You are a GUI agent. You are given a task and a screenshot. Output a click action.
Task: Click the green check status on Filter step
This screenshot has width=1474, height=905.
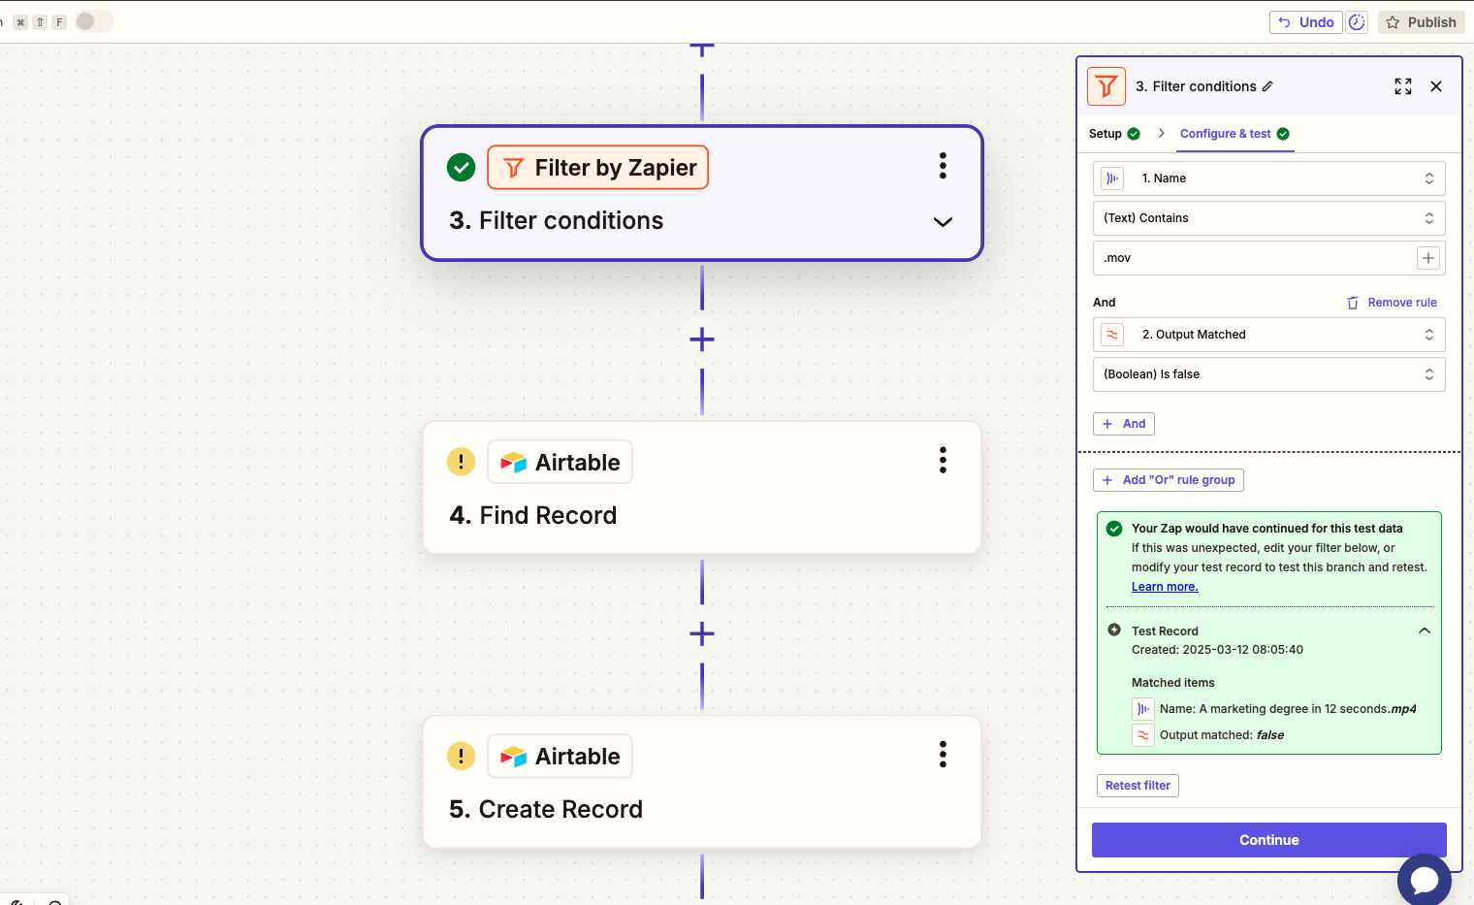(461, 167)
